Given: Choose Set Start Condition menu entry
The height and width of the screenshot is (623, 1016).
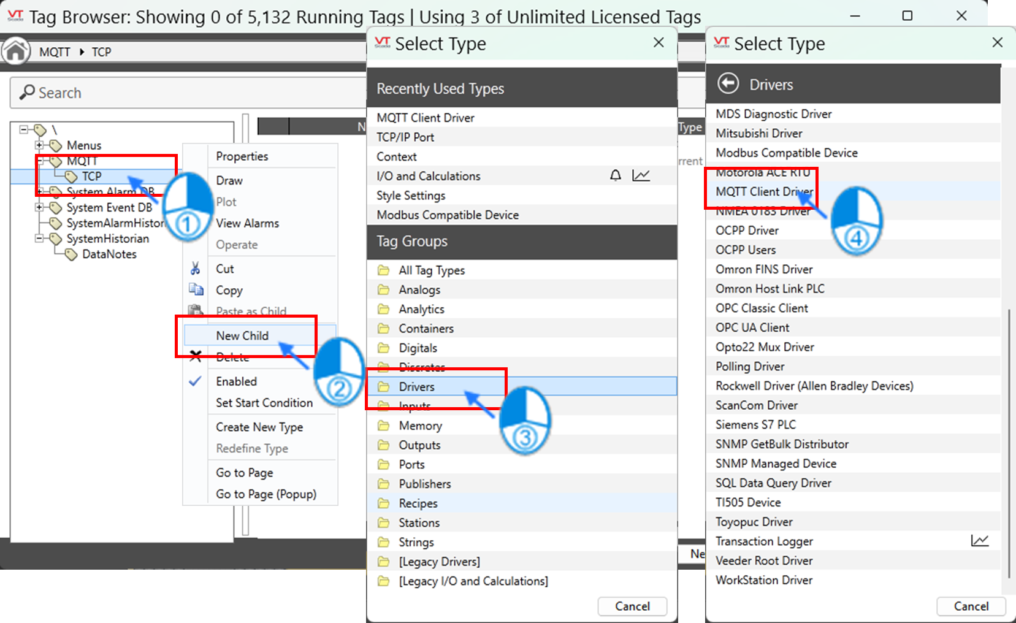Looking at the screenshot, I should click(264, 403).
